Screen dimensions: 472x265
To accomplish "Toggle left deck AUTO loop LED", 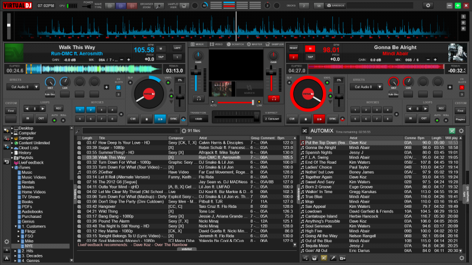I will click(54, 121).
